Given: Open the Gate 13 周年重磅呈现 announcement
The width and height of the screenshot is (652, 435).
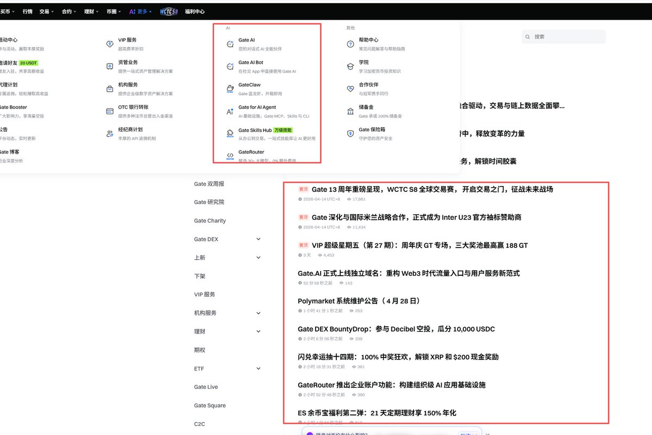Looking at the screenshot, I should pos(432,189).
